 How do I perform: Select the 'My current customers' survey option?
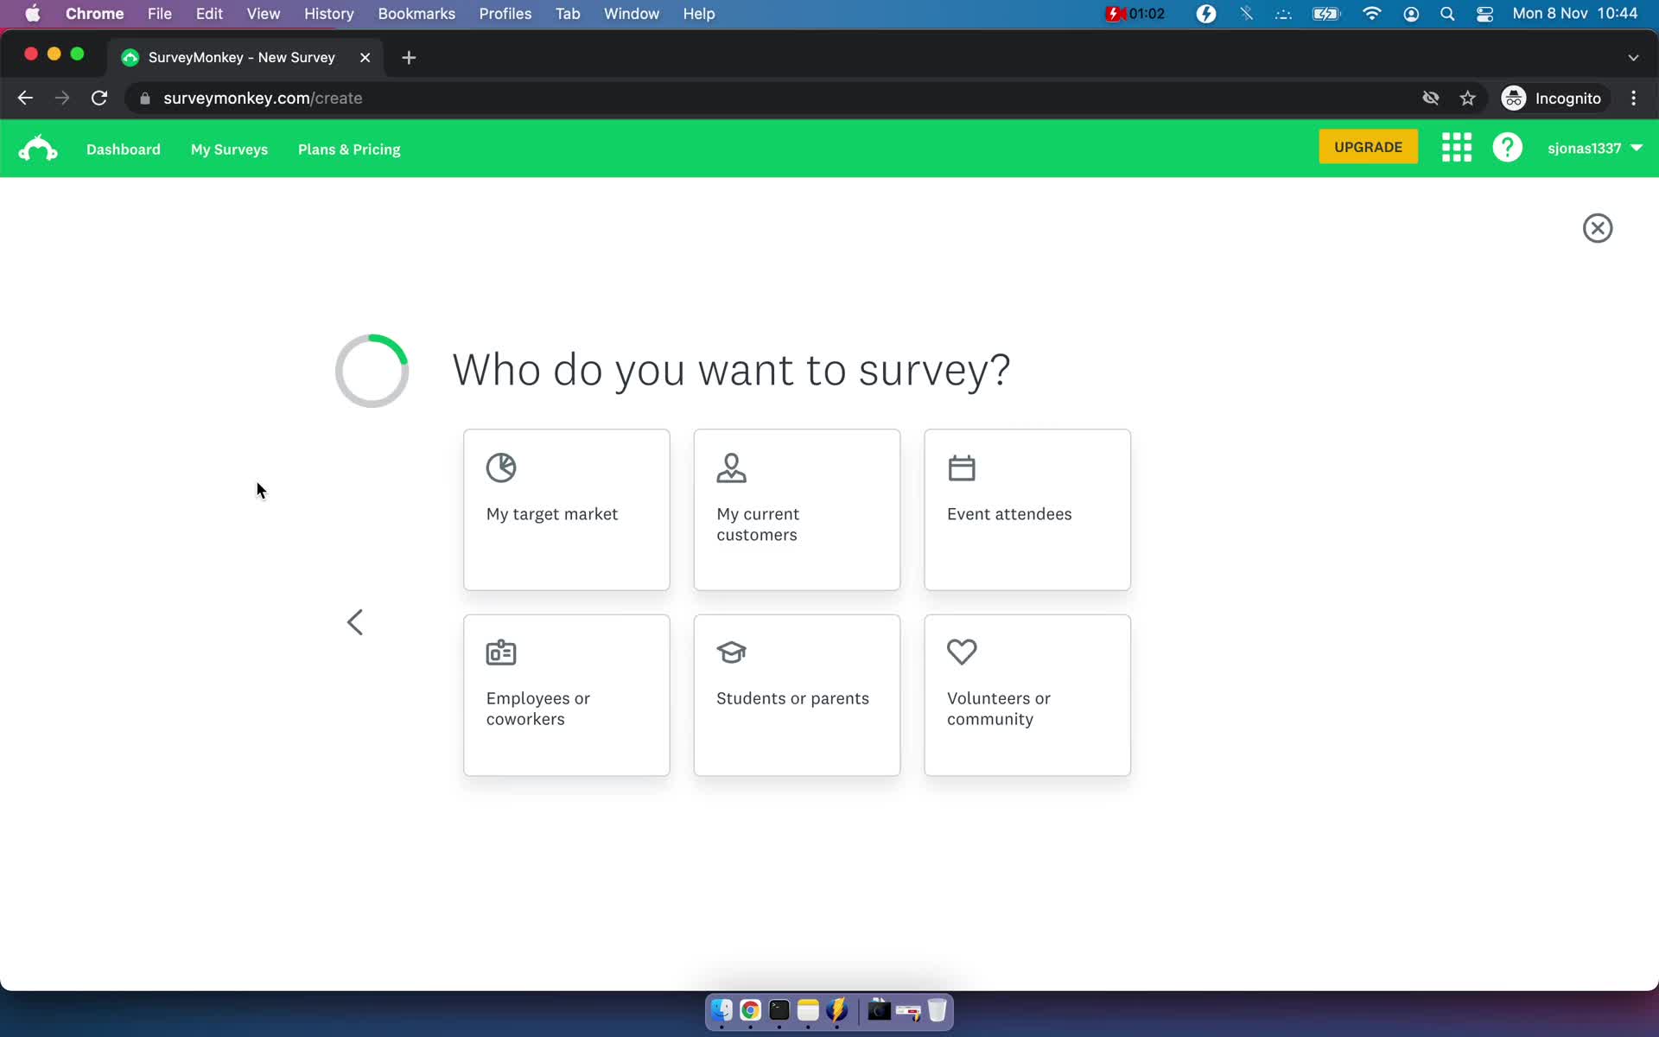pyautogui.click(x=798, y=509)
